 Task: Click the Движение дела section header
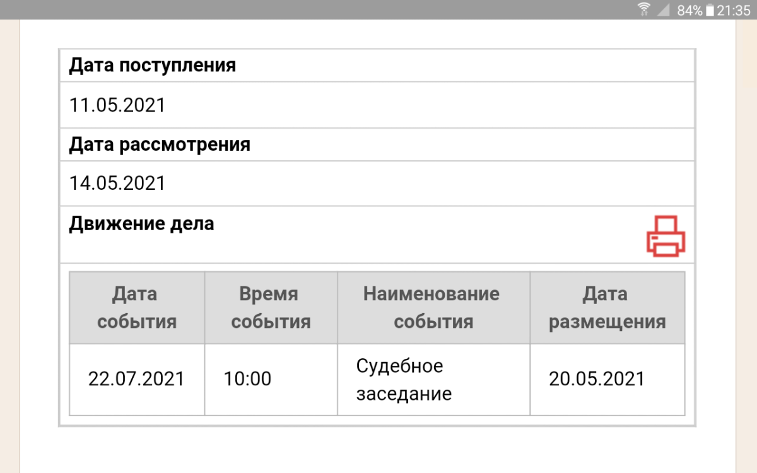pyautogui.click(x=141, y=223)
